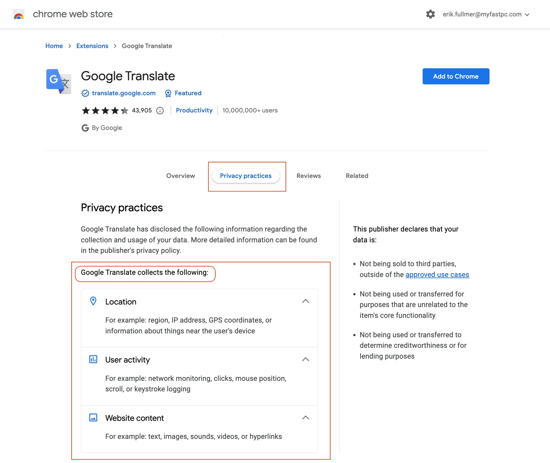Click the ratings info circle icon
550x463 pixels.
(x=160, y=110)
